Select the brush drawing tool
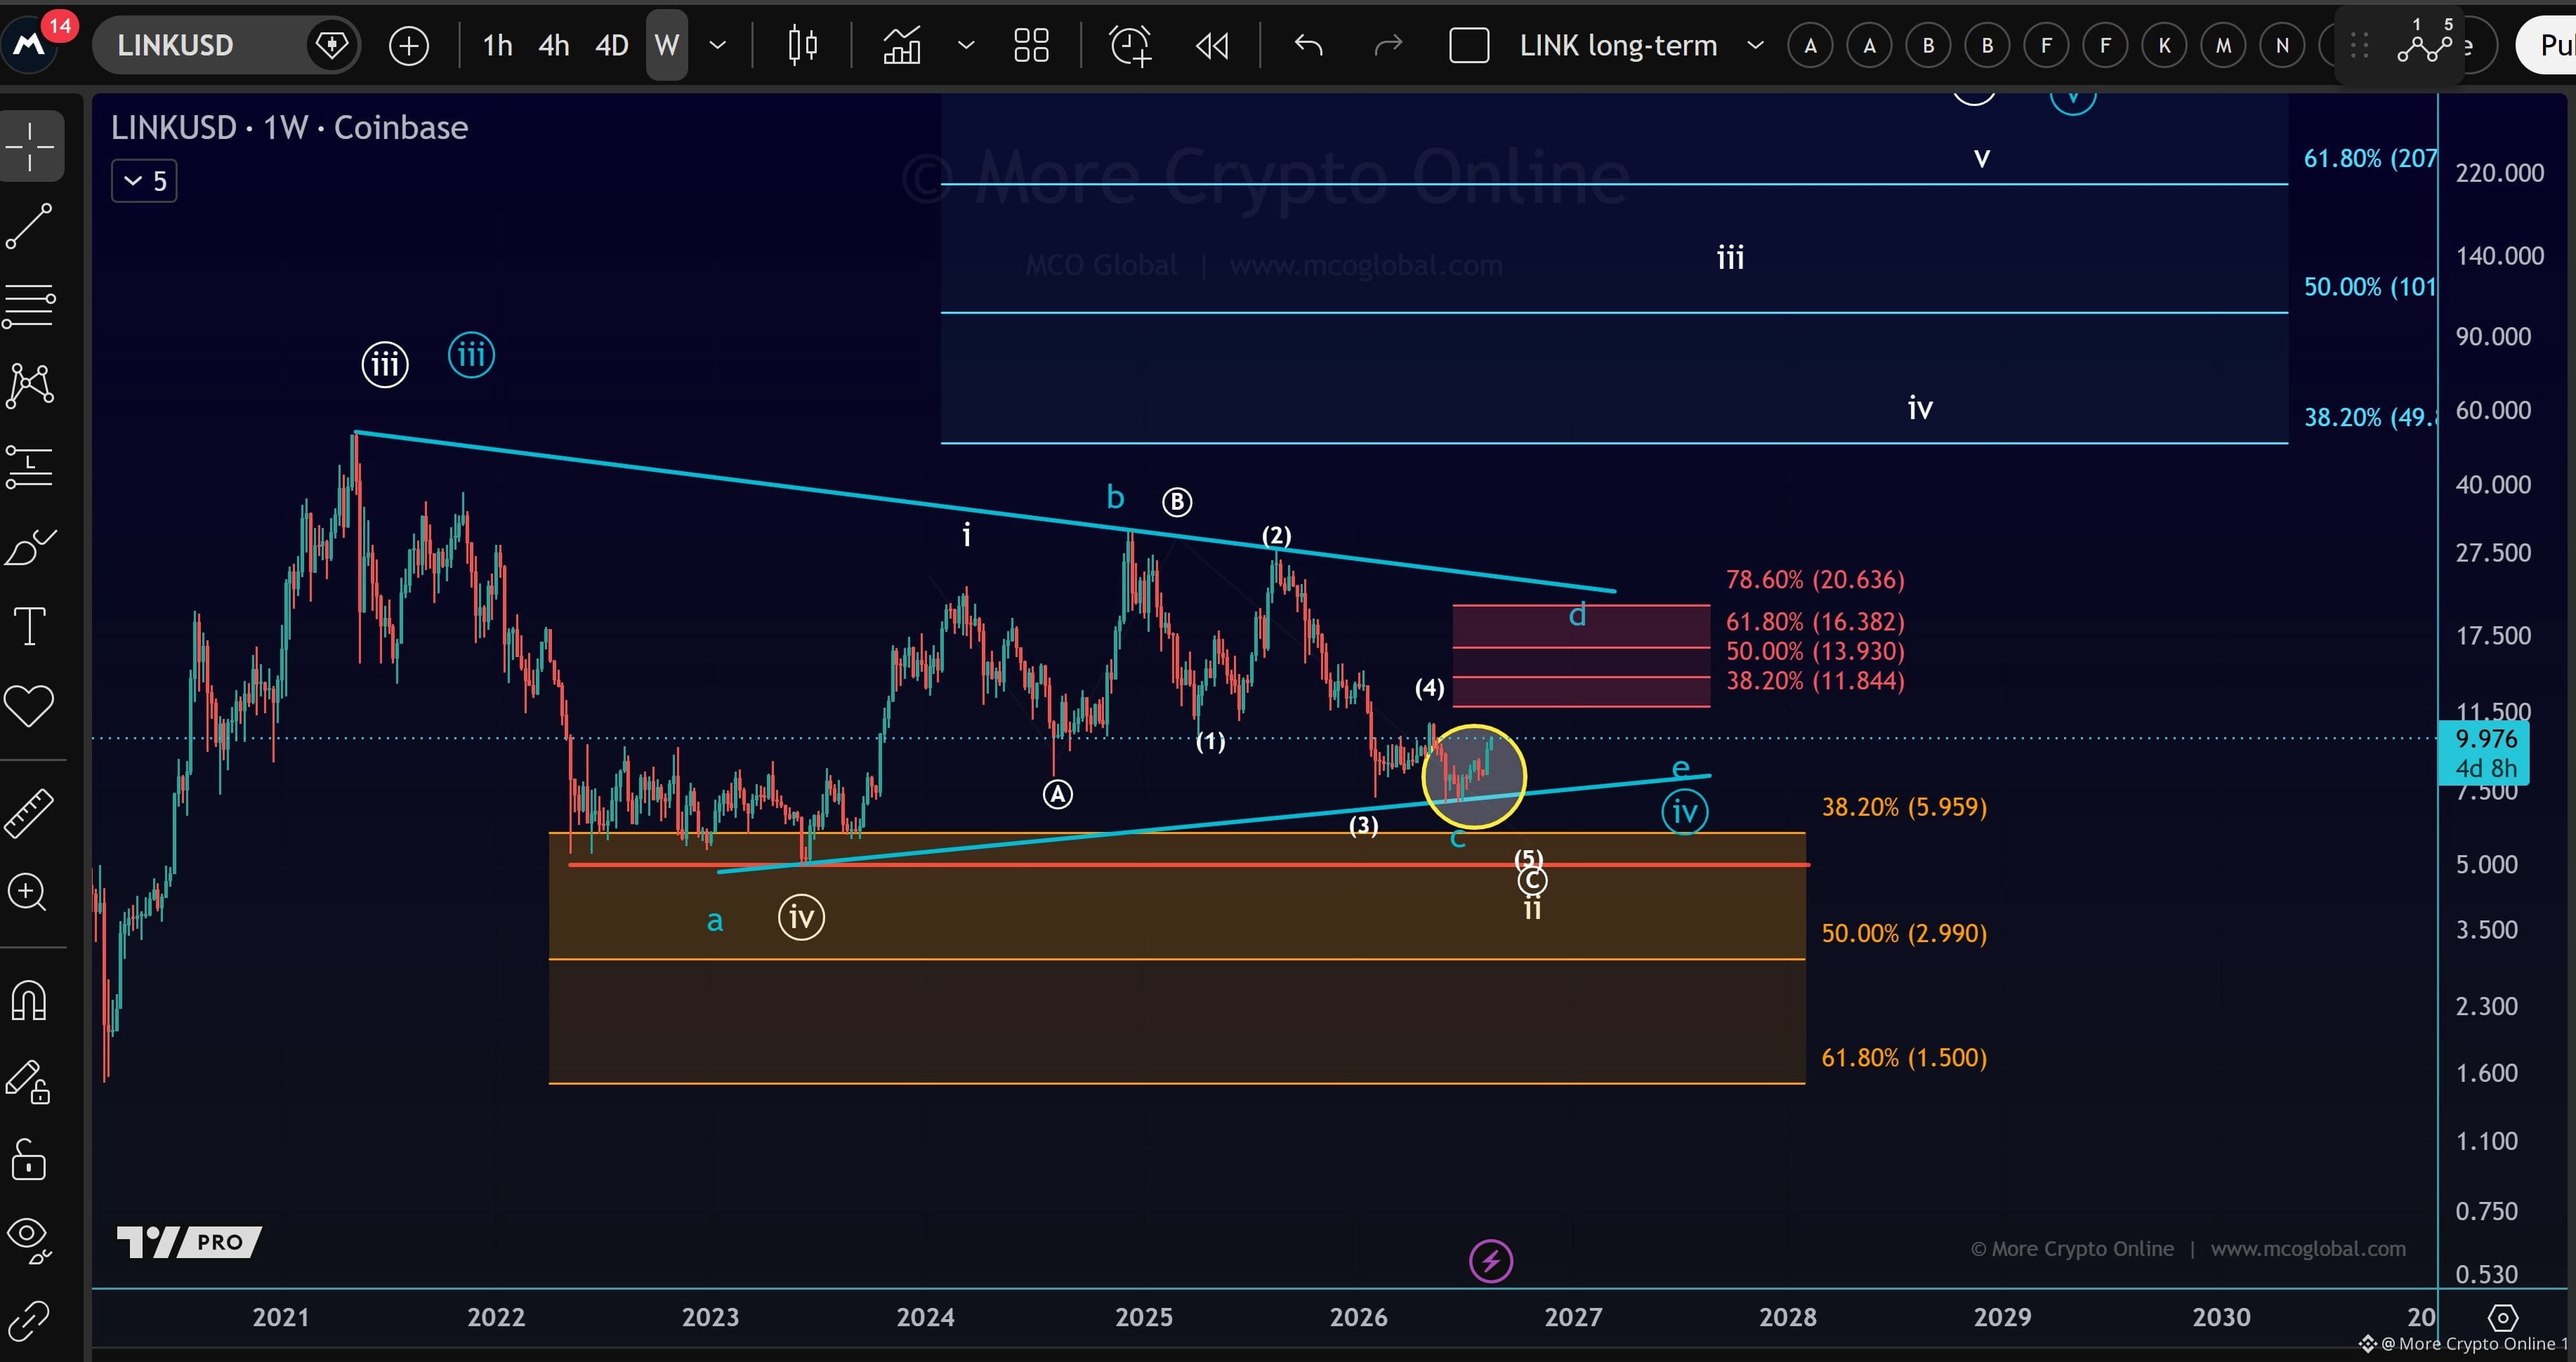The image size is (2576, 1362). click(30, 547)
